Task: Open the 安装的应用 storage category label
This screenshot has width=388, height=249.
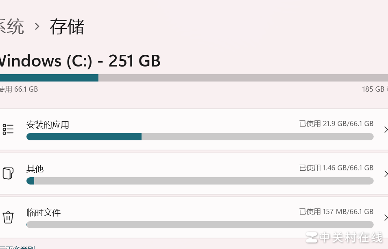Action: (48, 125)
